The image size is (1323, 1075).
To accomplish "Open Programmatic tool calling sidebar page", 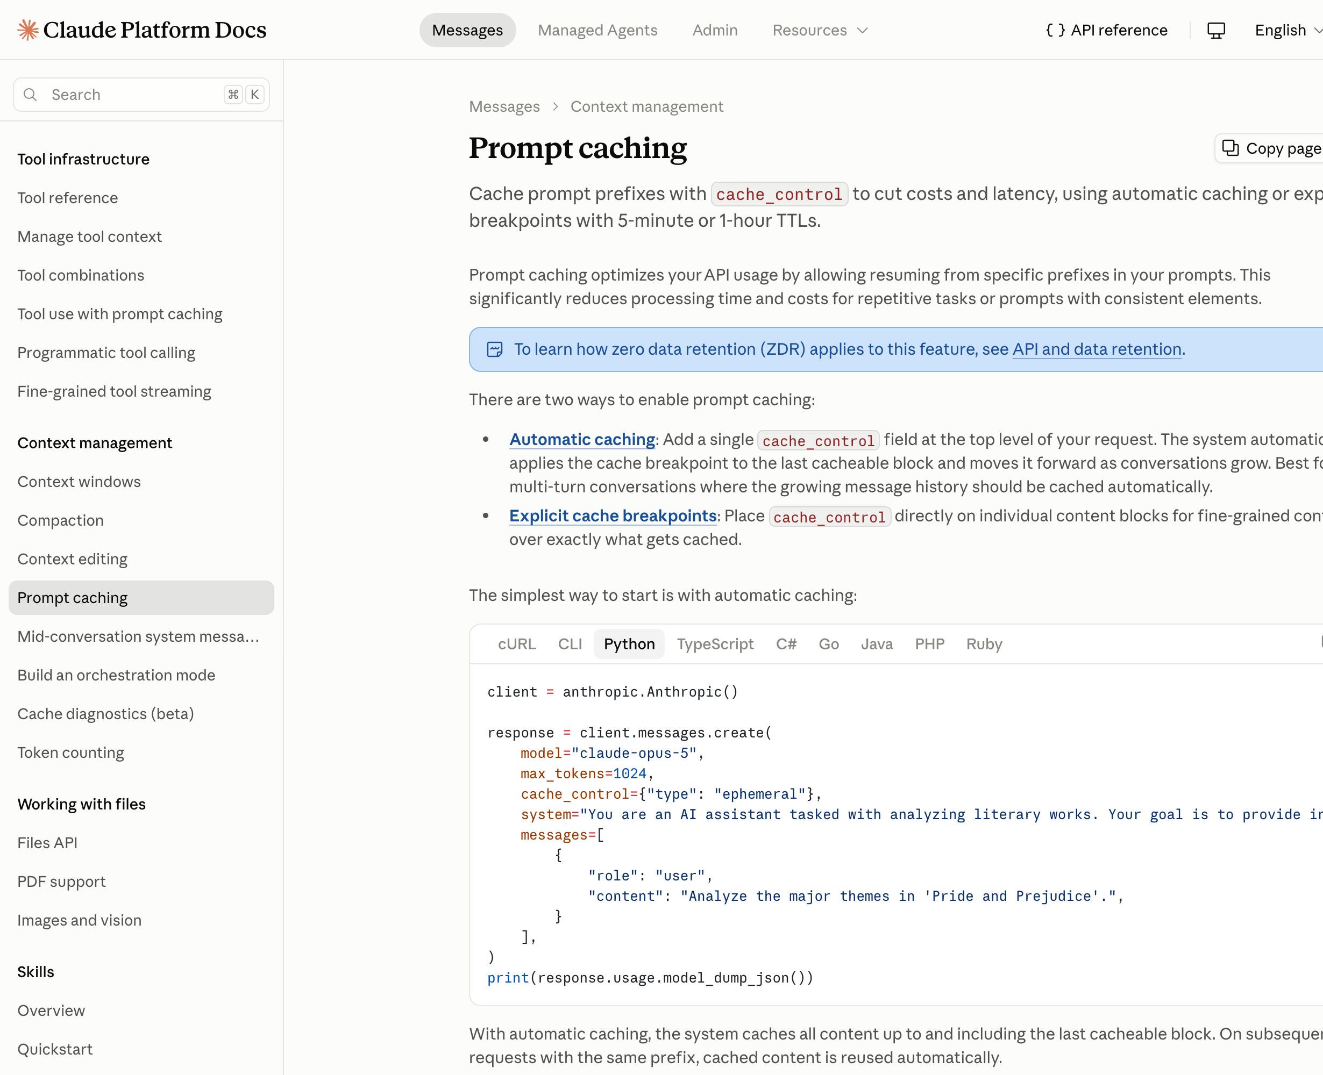I will coord(106,353).
